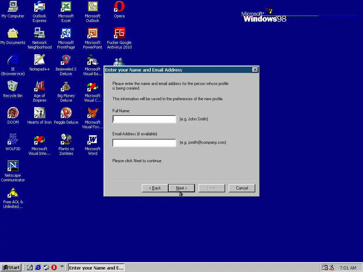Click the Microsoft Word desktop shortcut

93,144
